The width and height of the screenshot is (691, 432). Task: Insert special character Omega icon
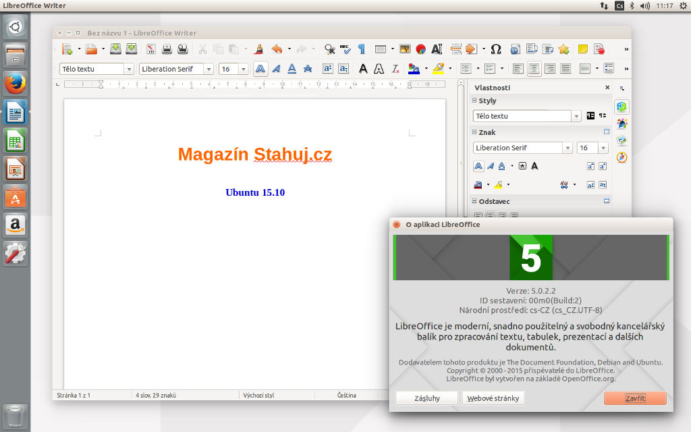[496, 49]
